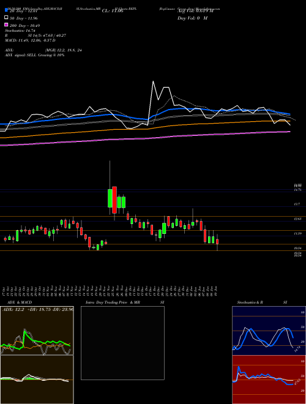The height and width of the screenshot is (404, 306).
Task: Click the MACD mini chart below ADX
Action: click(x=37, y=380)
